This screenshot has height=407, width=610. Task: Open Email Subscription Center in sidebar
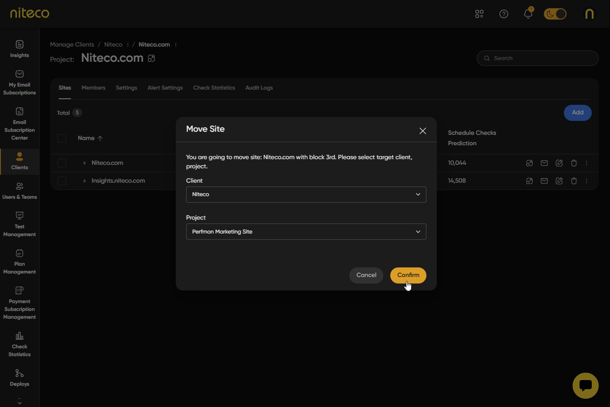tap(20, 124)
